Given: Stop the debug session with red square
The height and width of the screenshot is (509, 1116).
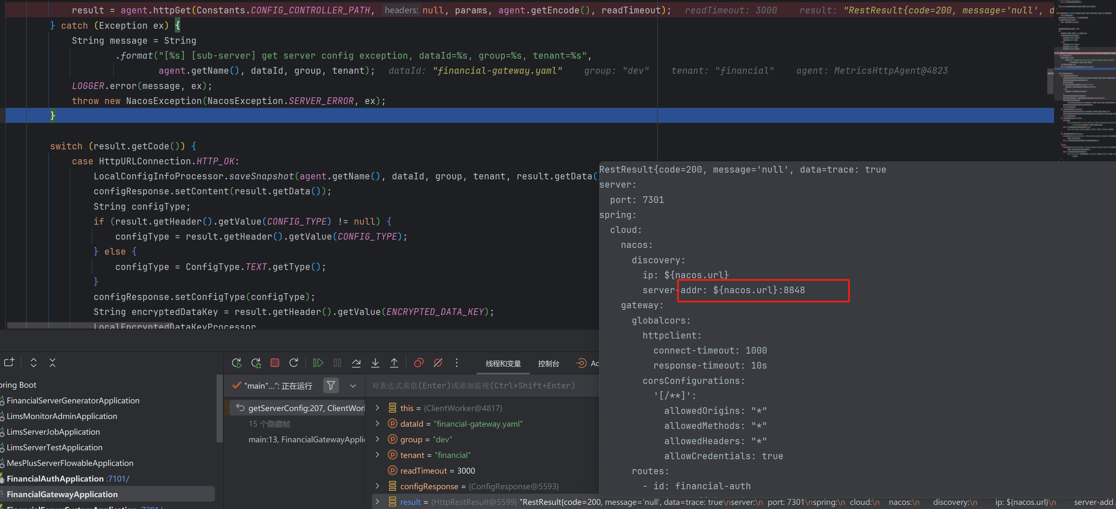Looking at the screenshot, I should coord(275,363).
